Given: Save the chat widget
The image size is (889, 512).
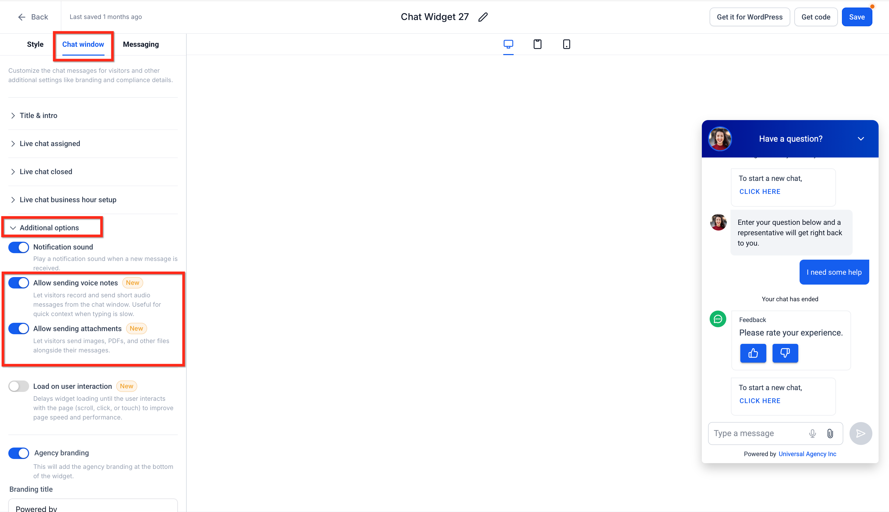Looking at the screenshot, I should [857, 17].
